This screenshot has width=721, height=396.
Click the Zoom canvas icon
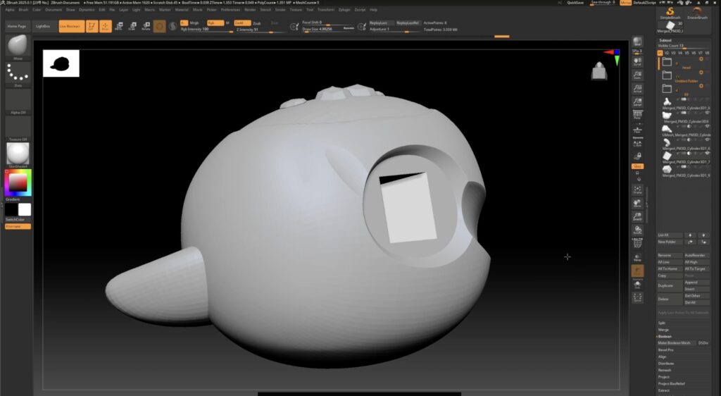(x=637, y=75)
